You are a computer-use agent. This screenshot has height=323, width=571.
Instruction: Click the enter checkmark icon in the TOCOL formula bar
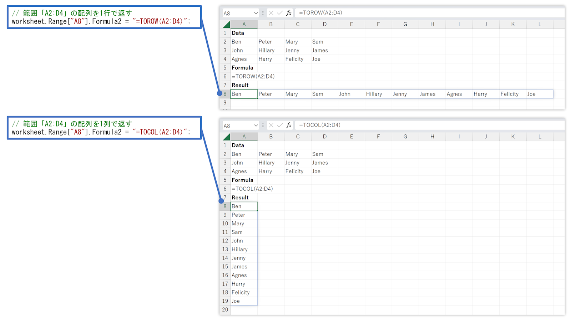point(280,125)
